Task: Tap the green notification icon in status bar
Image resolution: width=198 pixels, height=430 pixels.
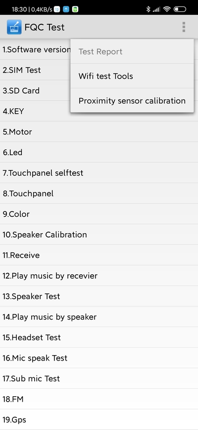Action: pos(75,9)
